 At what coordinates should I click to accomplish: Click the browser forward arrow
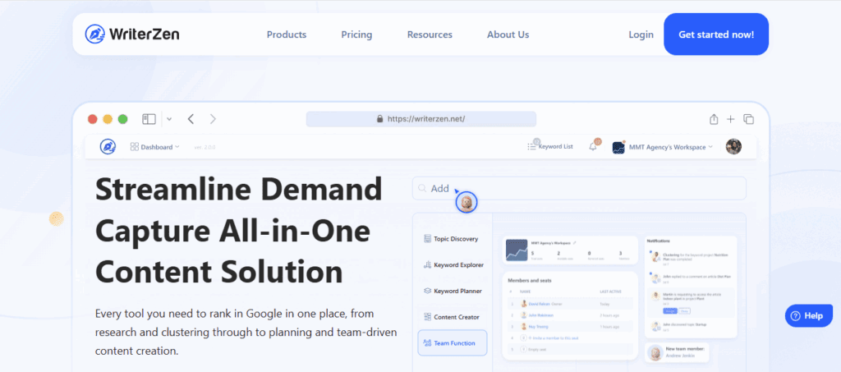tap(213, 119)
